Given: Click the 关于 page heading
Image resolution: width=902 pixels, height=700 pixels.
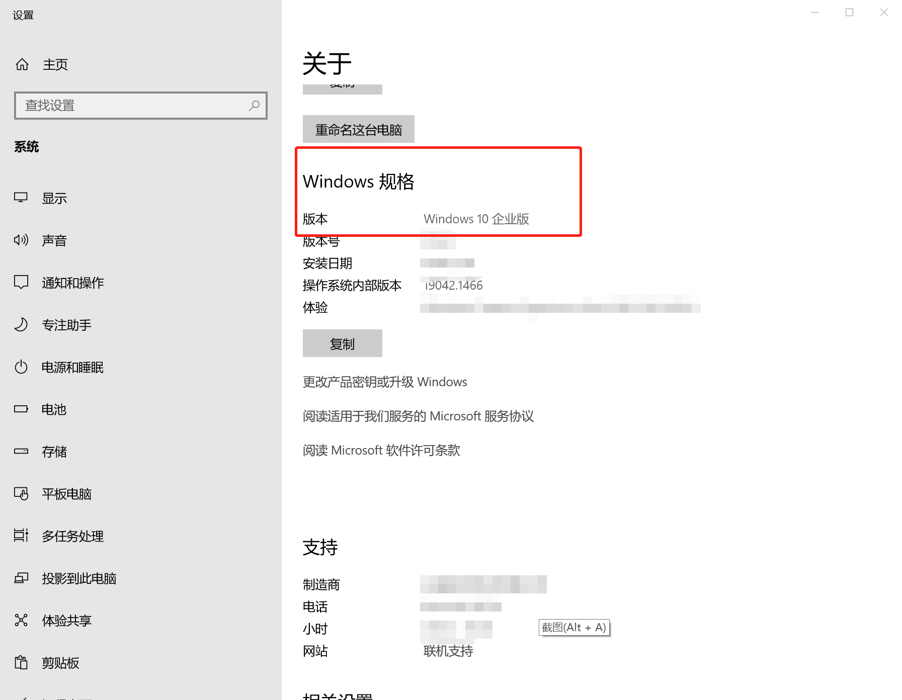Looking at the screenshot, I should coord(327,63).
